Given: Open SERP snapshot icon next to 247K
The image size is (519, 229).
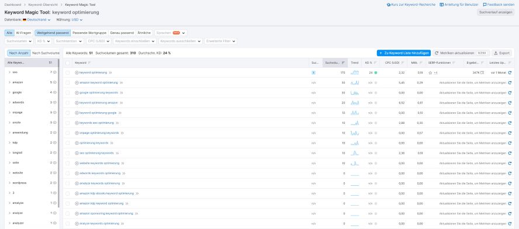Looking at the screenshot, I should coord(482,72).
